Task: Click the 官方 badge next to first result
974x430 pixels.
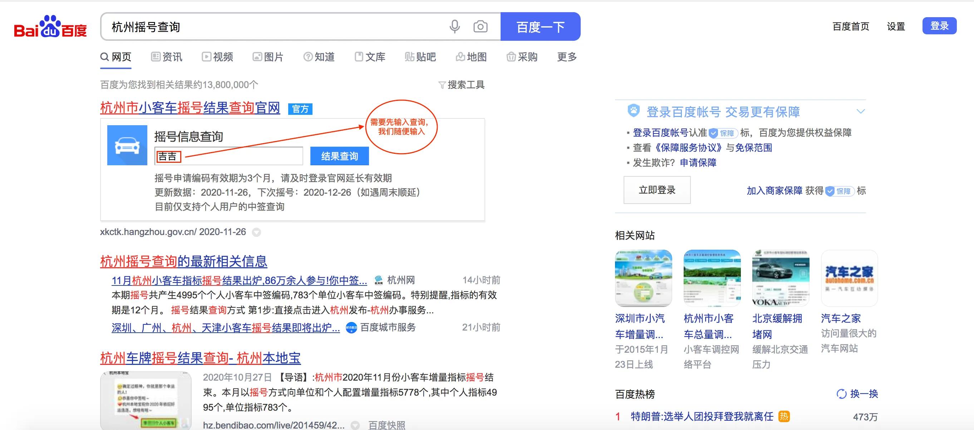Action: pos(300,109)
